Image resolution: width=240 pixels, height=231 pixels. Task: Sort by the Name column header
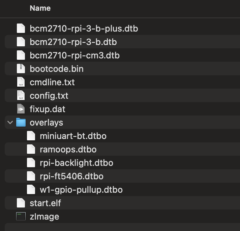pos(40,8)
